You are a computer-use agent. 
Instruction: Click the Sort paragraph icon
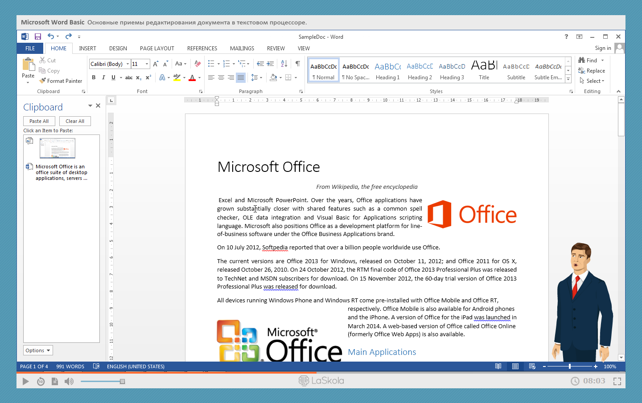click(284, 64)
